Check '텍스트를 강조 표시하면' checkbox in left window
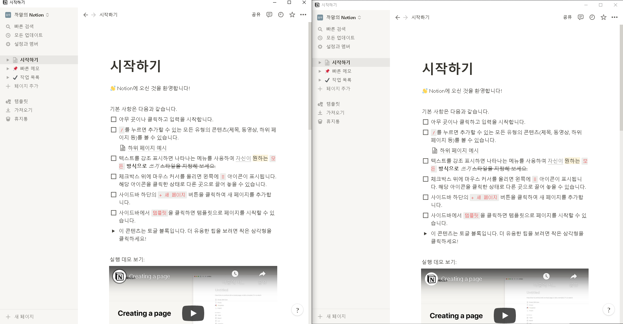Viewport: 623px width, 324px height. (114, 158)
